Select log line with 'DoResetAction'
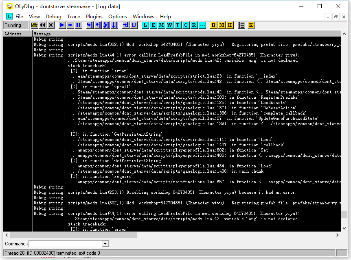 coord(186,108)
